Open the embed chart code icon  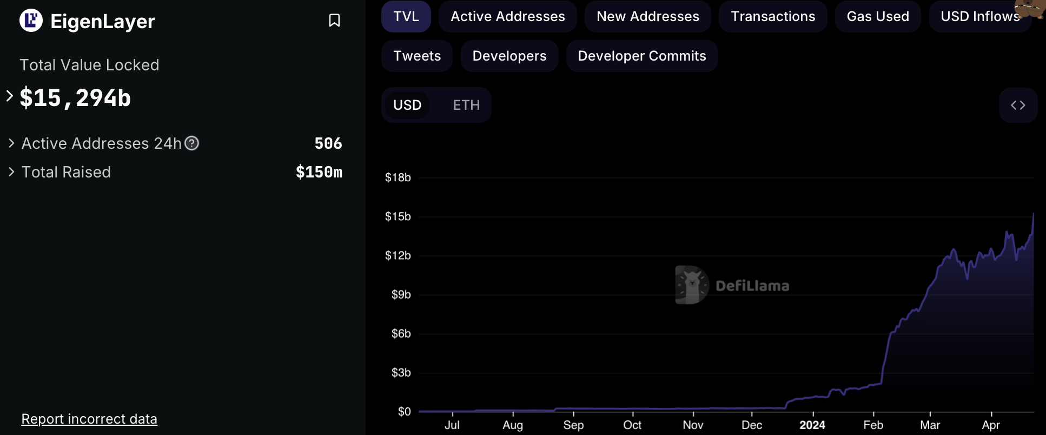click(x=1018, y=105)
